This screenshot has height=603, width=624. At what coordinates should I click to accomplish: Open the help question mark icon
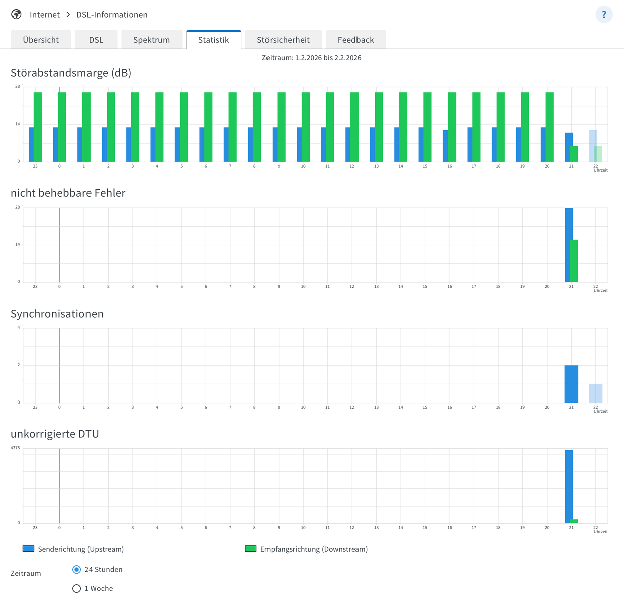[604, 15]
